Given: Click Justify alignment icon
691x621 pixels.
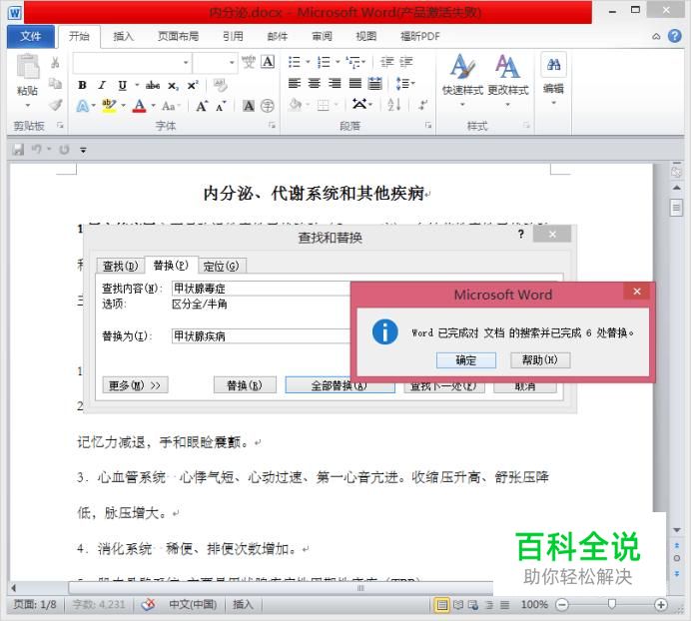Looking at the screenshot, I should [x=355, y=83].
